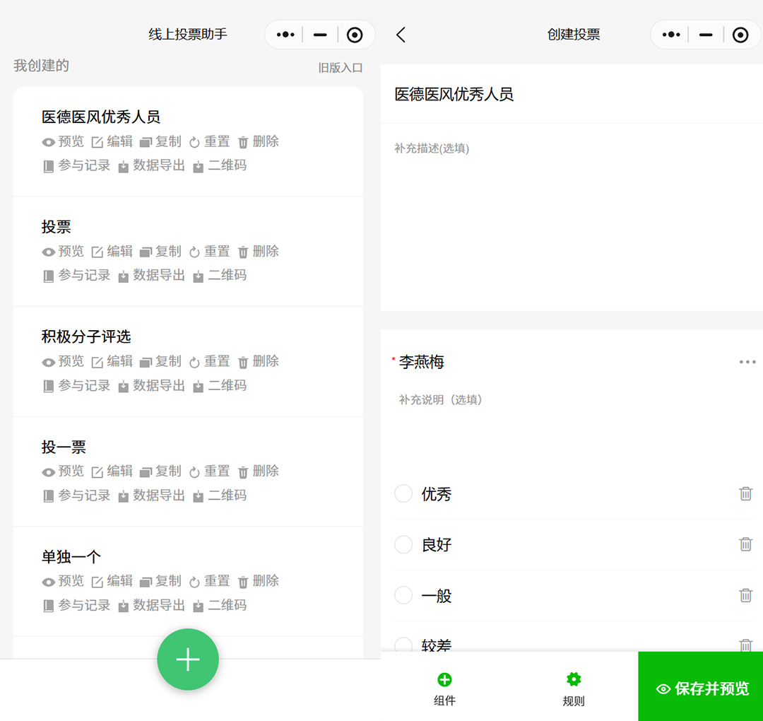The width and height of the screenshot is (763, 721).
Task: Delete the 优秀 option with its trash icon
Action: pyautogui.click(x=745, y=494)
